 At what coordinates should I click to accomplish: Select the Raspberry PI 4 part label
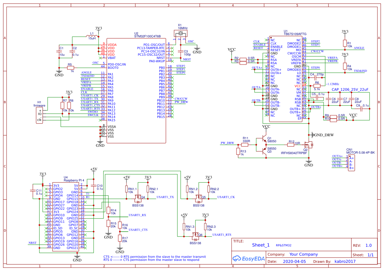click(x=74, y=180)
